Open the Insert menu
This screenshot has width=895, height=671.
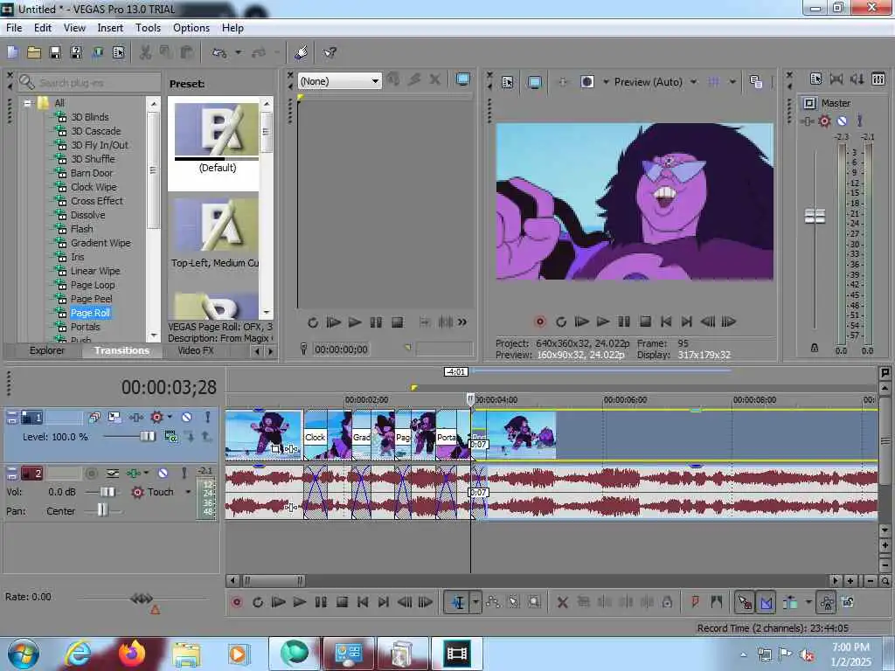110,27
